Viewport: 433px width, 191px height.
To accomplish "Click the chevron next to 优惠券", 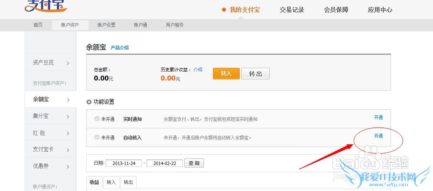I will tap(68, 167).
